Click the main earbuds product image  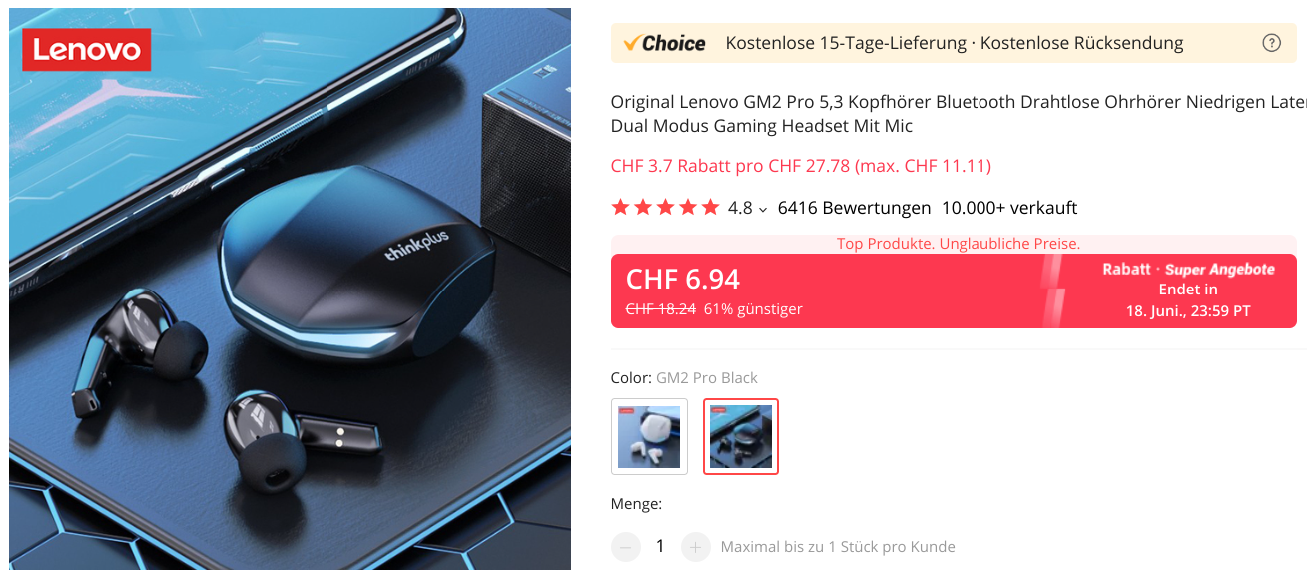click(x=291, y=290)
